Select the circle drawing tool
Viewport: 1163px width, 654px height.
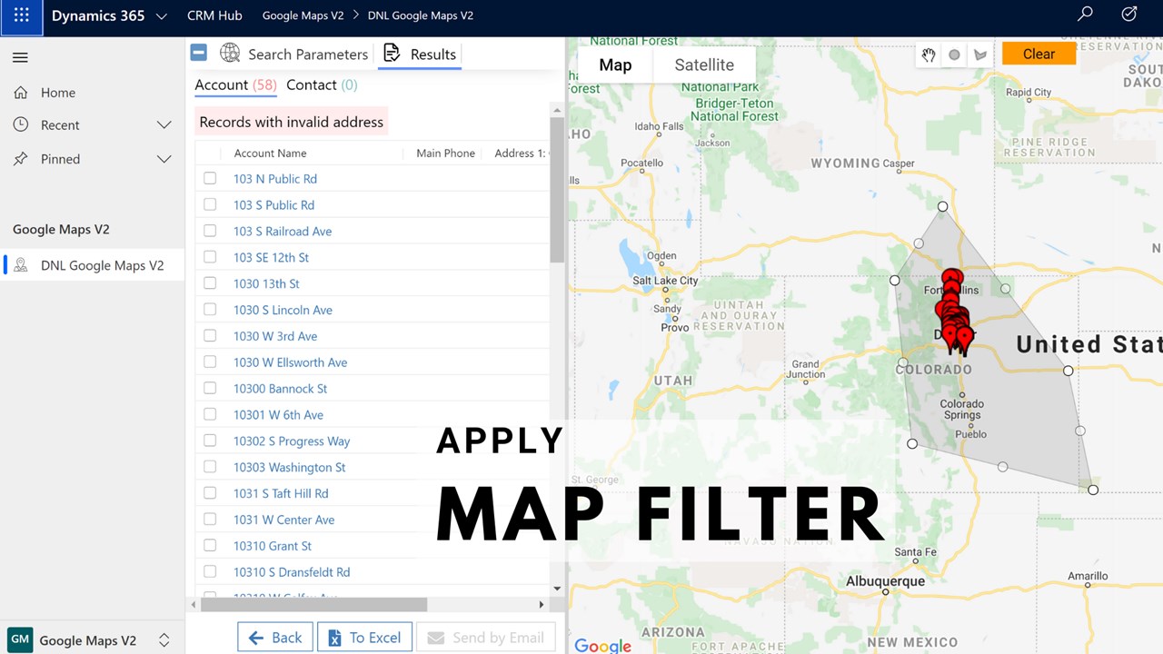[954, 54]
